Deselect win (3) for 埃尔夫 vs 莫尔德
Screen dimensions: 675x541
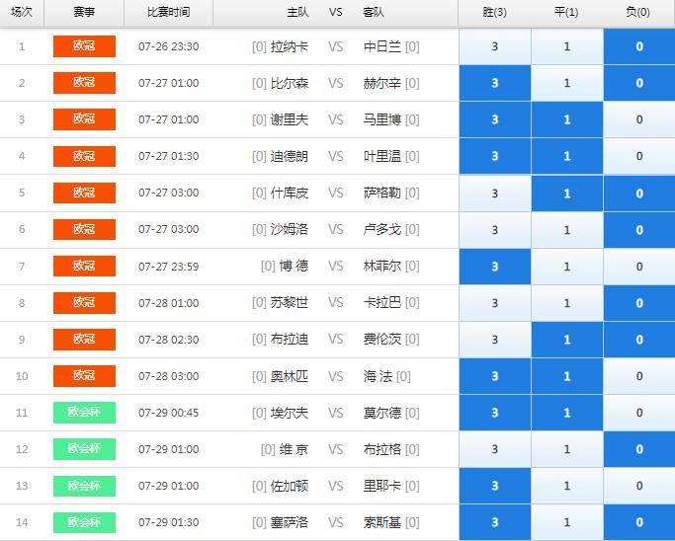pos(494,413)
